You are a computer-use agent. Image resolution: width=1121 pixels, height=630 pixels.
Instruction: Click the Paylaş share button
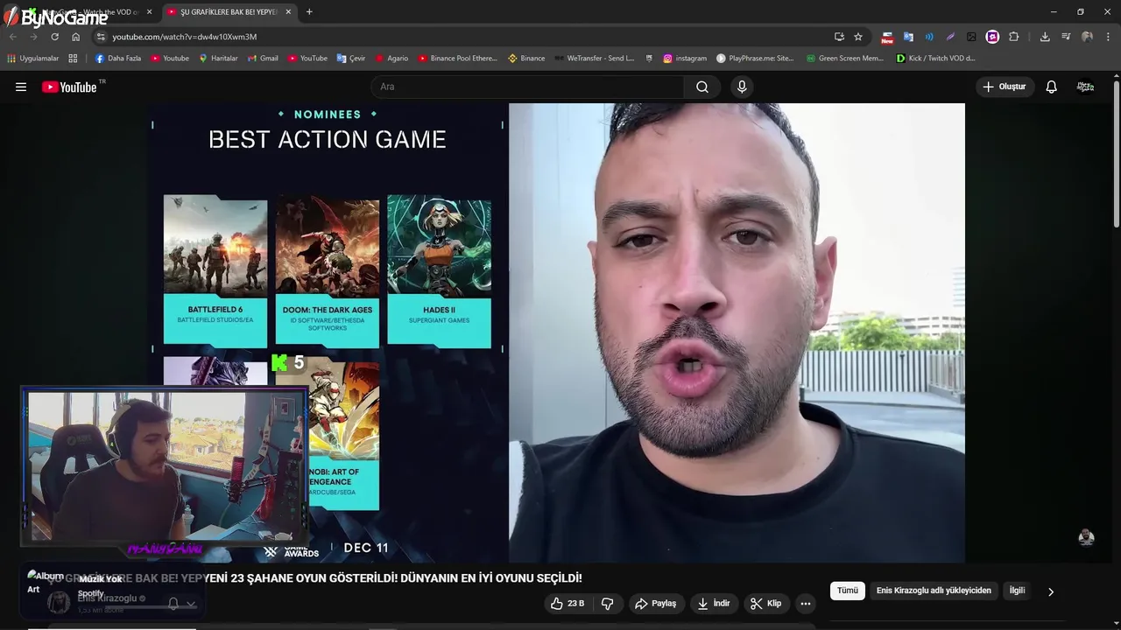pos(656,604)
